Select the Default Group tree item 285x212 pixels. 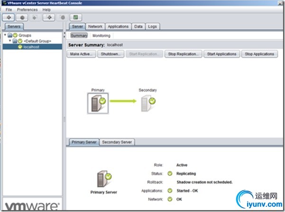pos(37,41)
